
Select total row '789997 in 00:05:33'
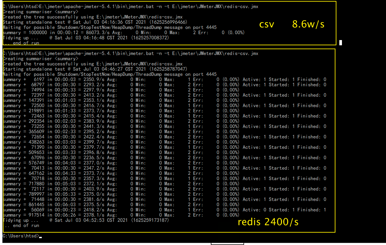tap(121, 194)
